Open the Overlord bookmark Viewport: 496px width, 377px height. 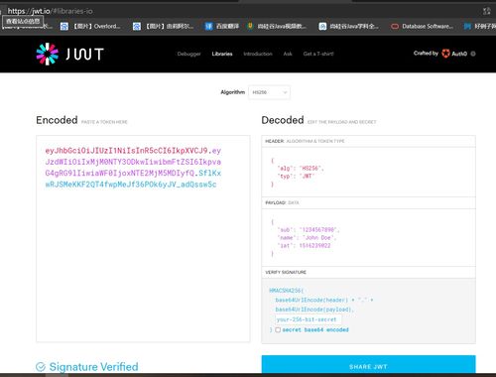[x=90, y=26]
